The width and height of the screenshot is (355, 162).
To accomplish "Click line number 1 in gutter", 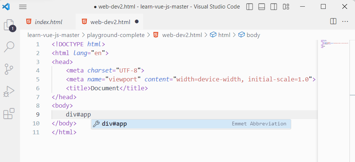I will click(x=37, y=44).
